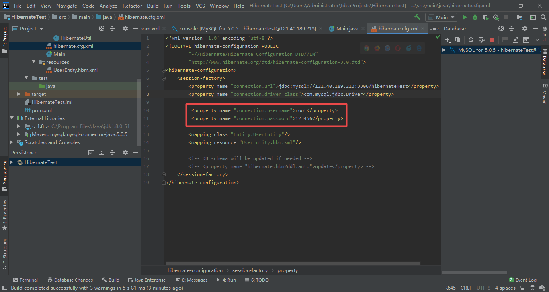549x292 pixels.
Task: Open Search Everywhere with the magnifier icon
Action: point(543,17)
